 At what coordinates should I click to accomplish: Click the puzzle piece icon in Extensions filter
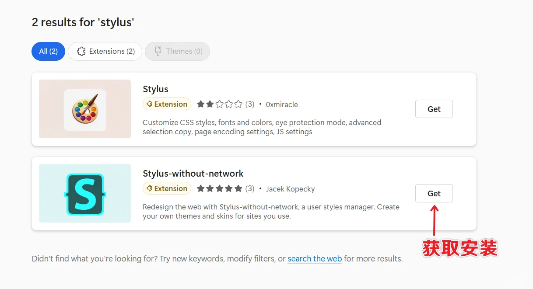point(81,51)
